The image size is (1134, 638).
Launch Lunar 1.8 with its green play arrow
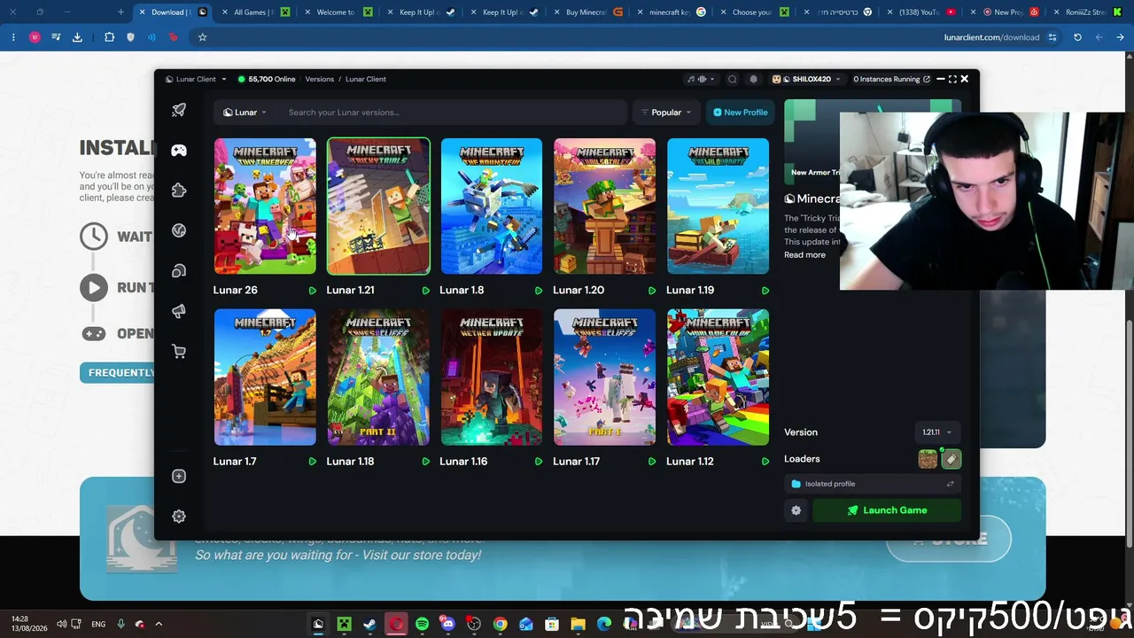(539, 291)
